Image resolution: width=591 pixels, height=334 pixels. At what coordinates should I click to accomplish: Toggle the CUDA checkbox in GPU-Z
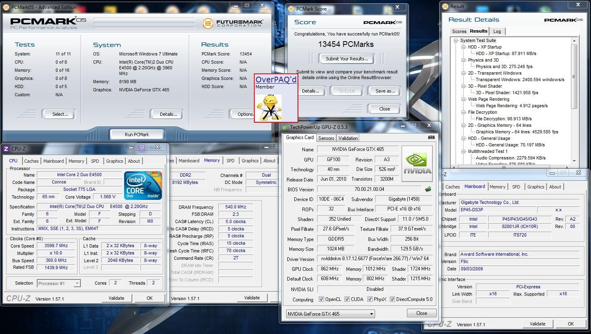pos(347,299)
